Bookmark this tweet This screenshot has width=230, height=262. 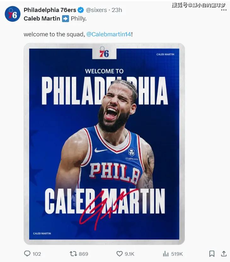click(x=212, y=254)
